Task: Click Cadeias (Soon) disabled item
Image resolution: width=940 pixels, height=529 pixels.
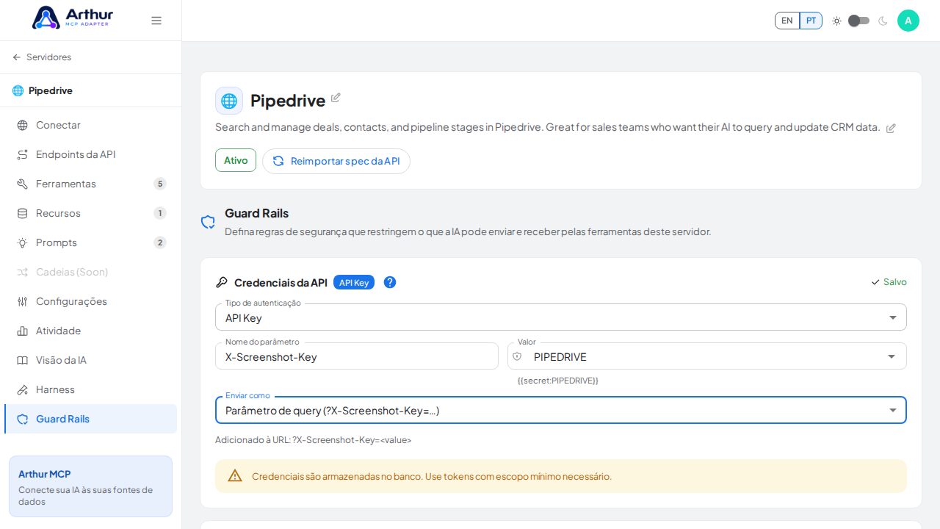Action: pyautogui.click(x=90, y=272)
